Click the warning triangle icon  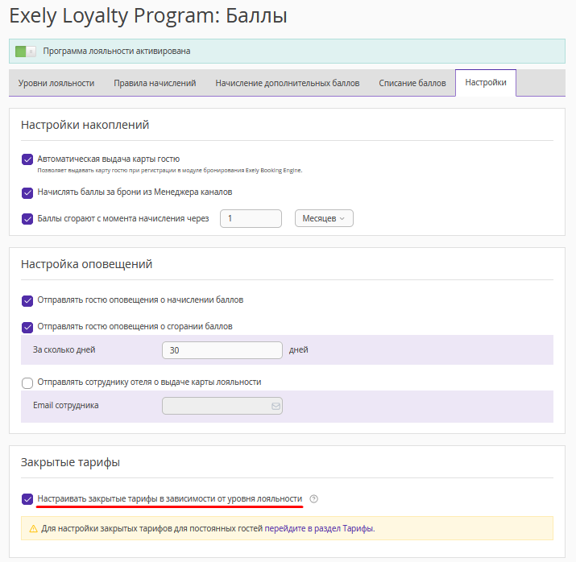pos(33,529)
